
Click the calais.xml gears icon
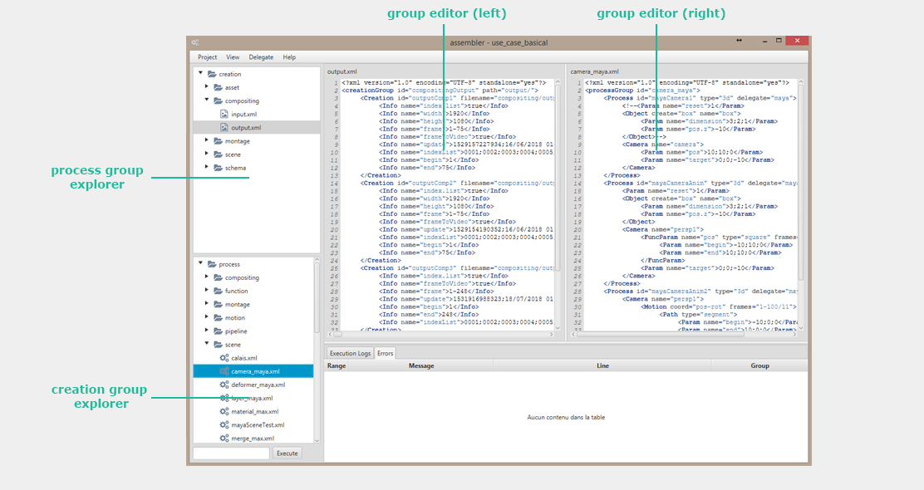click(224, 358)
